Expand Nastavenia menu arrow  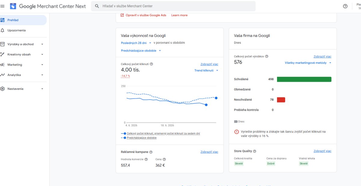click(x=42, y=89)
